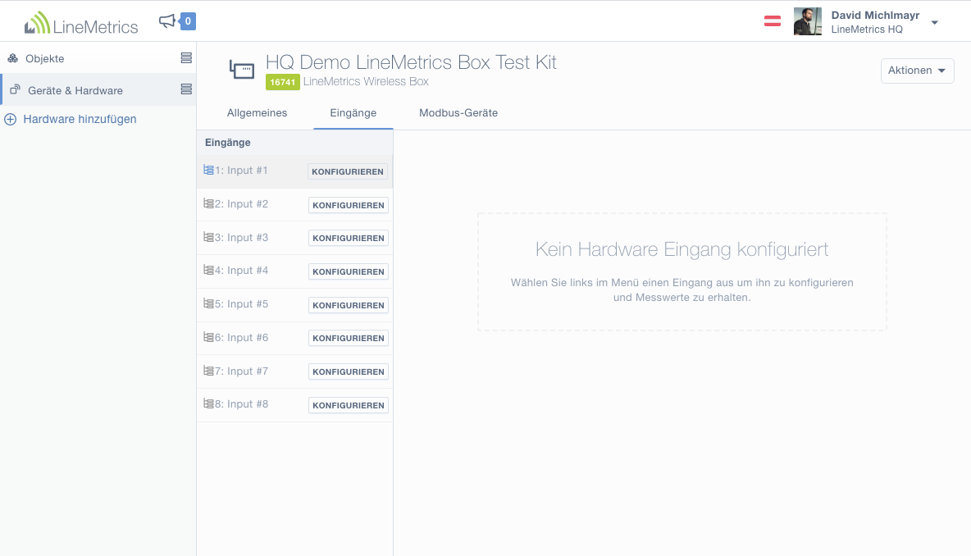Configure Input #7 with Konfigurieren button
The image size is (971, 556).
[349, 371]
